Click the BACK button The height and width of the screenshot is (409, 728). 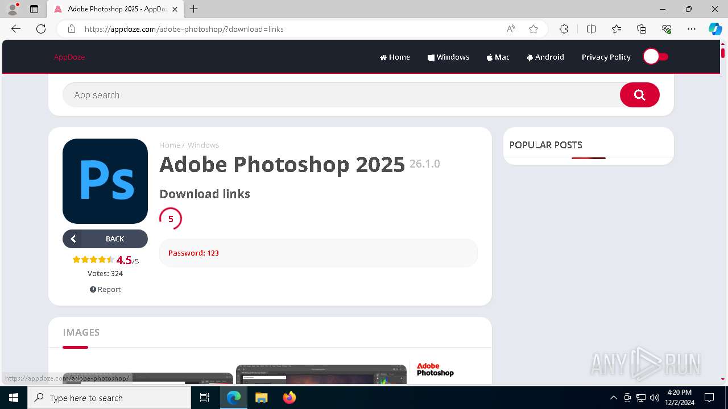coord(105,239)
